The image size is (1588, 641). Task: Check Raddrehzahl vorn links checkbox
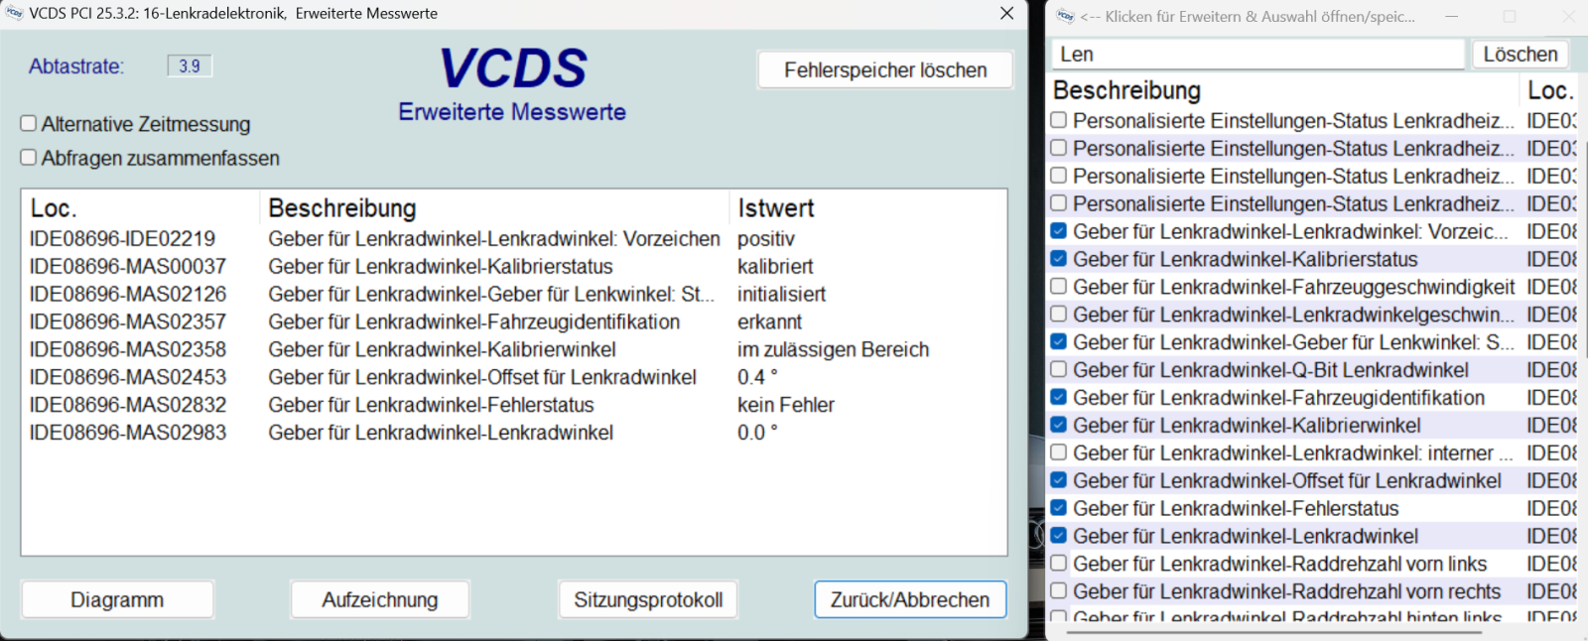point(1059,563)
